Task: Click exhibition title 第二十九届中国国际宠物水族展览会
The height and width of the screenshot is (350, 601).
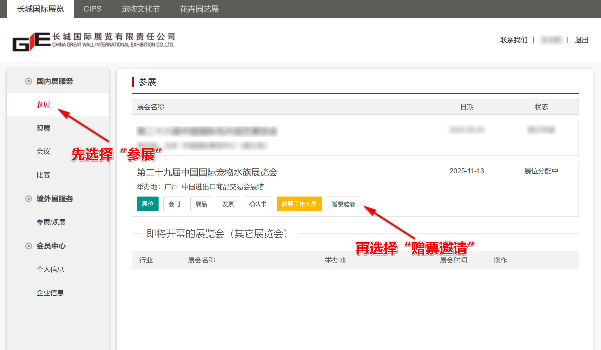Action: [207, 172]
